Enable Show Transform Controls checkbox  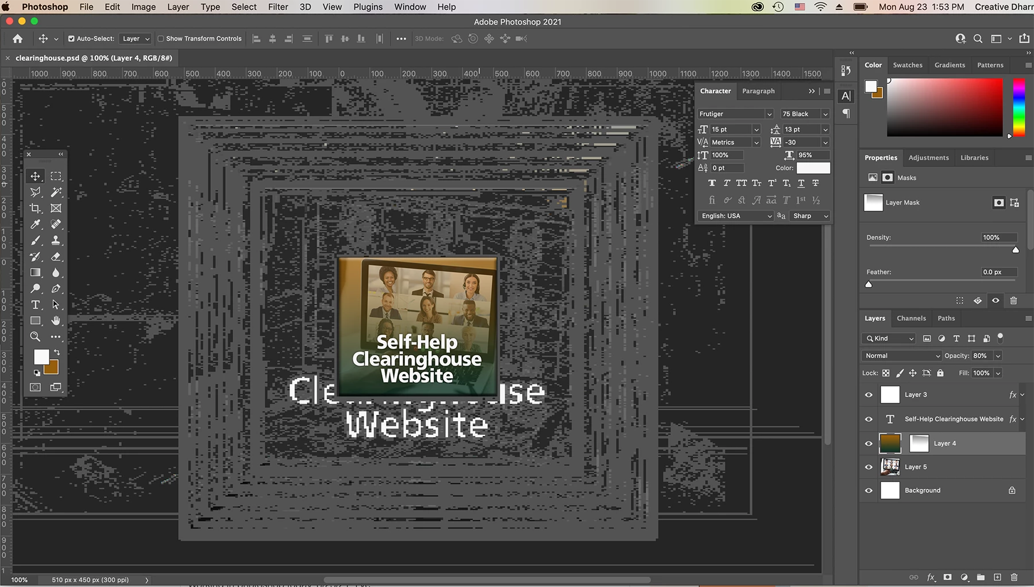(x=161, y=38)
